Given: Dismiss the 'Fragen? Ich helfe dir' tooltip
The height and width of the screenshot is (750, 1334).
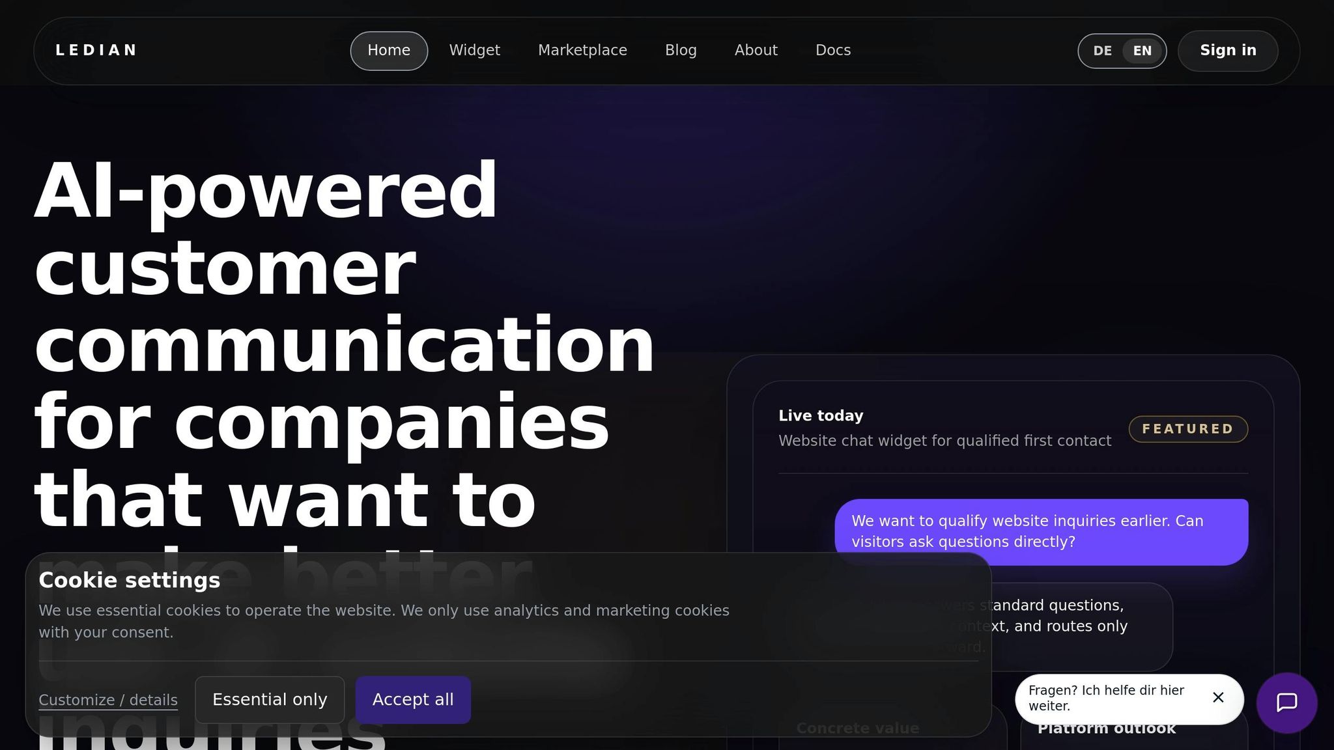Looking at the screenshot, I should [x=1218, y=697].
